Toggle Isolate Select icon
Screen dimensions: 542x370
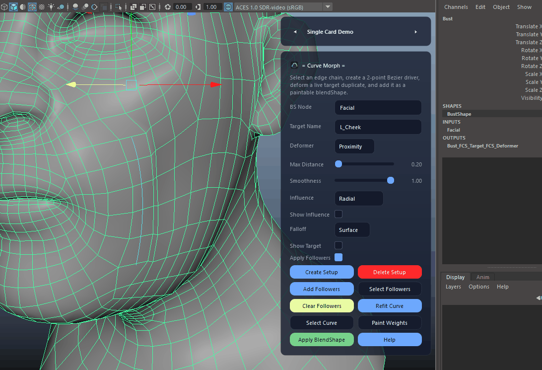pyautogui.click(x=119, y=7)
